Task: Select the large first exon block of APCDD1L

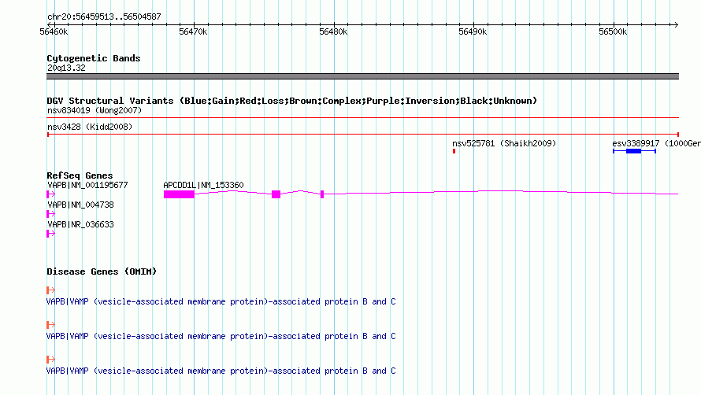Action: tap(179, 194)
